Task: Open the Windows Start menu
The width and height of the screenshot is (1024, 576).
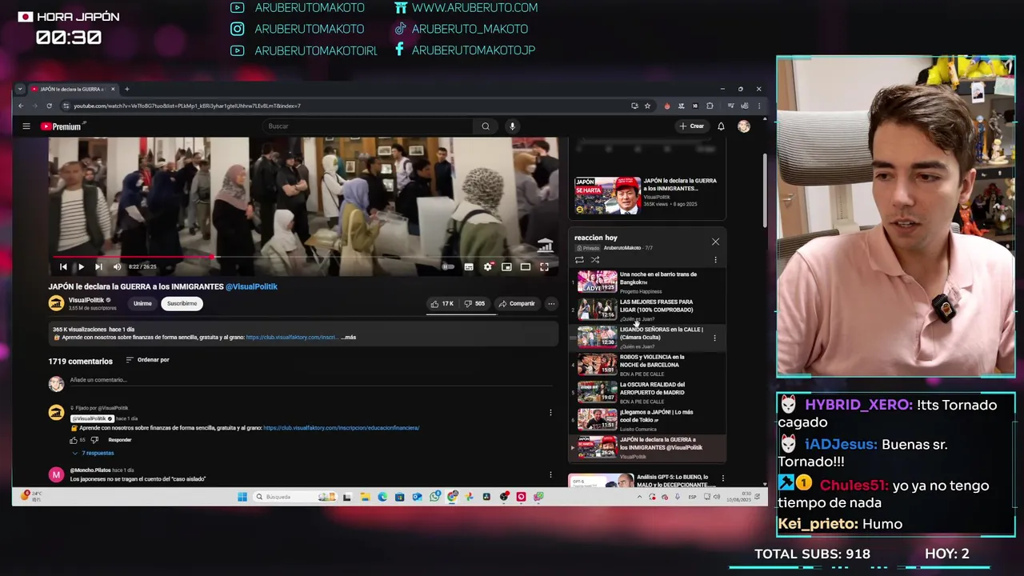Action: [x=242, y=497]
